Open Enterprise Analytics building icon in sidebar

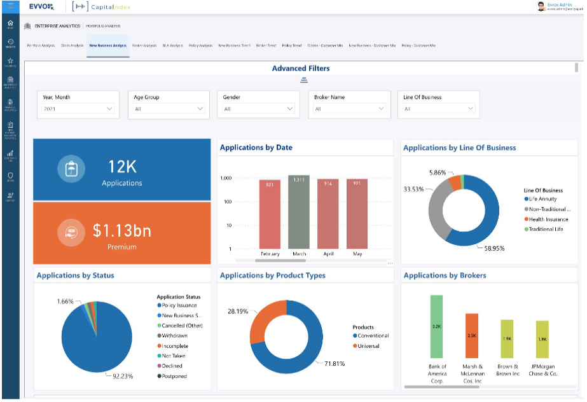[x=10, y=81]
